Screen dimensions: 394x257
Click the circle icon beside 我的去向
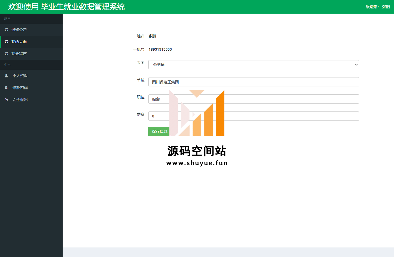7,42
